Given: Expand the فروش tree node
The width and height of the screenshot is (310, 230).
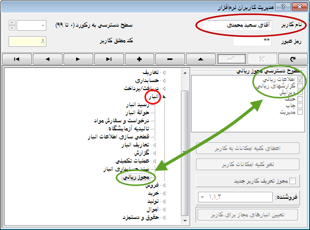Looking at the screenshot, I should [164, 185].
